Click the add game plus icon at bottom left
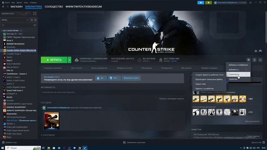Screen dimensions: 267x150 [x=3, y=142]
